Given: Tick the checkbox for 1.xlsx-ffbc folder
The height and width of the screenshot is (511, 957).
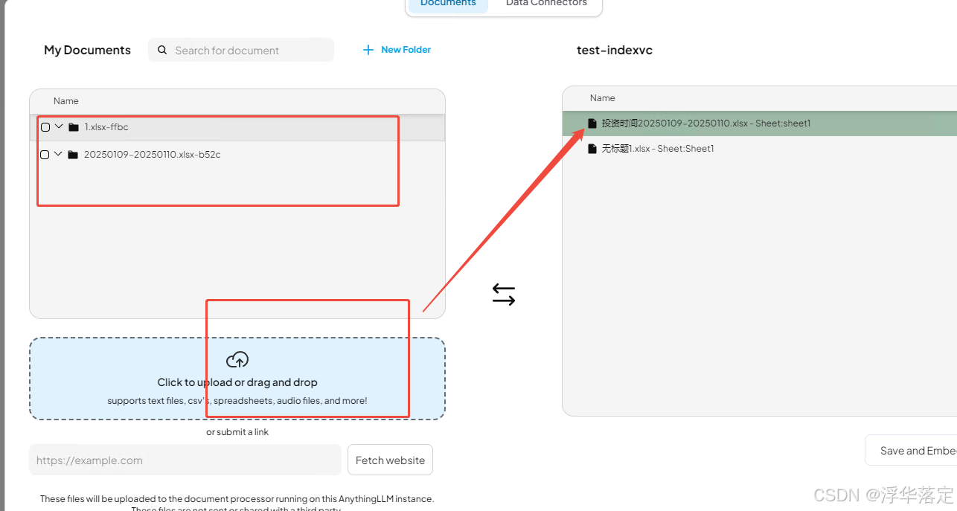Looking at the screenshot, I should pyautogui.click(x=45, y=127).
